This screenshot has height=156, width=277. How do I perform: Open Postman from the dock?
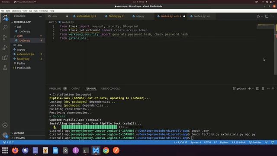116,150
